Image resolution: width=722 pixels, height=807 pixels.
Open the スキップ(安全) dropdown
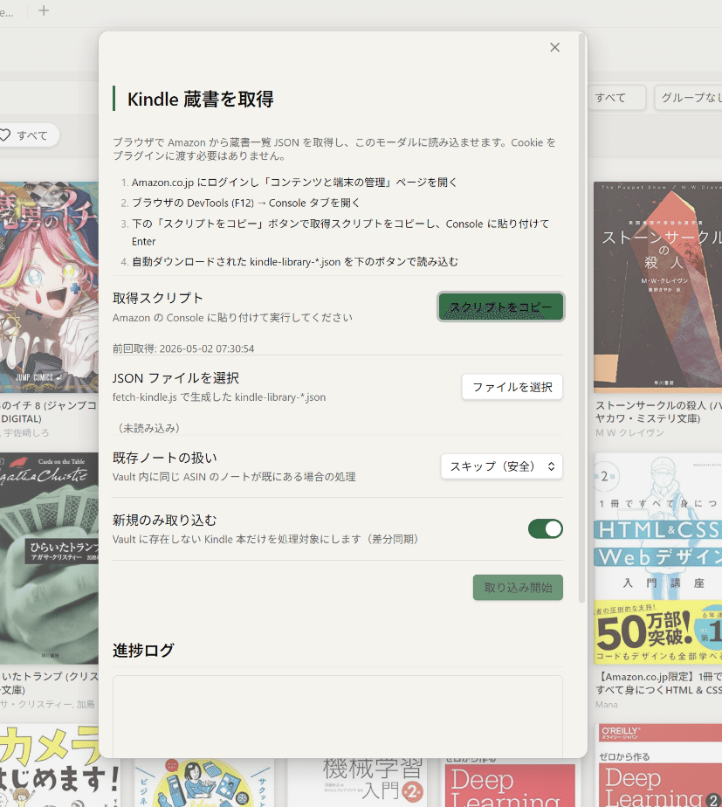click(501, 466)
